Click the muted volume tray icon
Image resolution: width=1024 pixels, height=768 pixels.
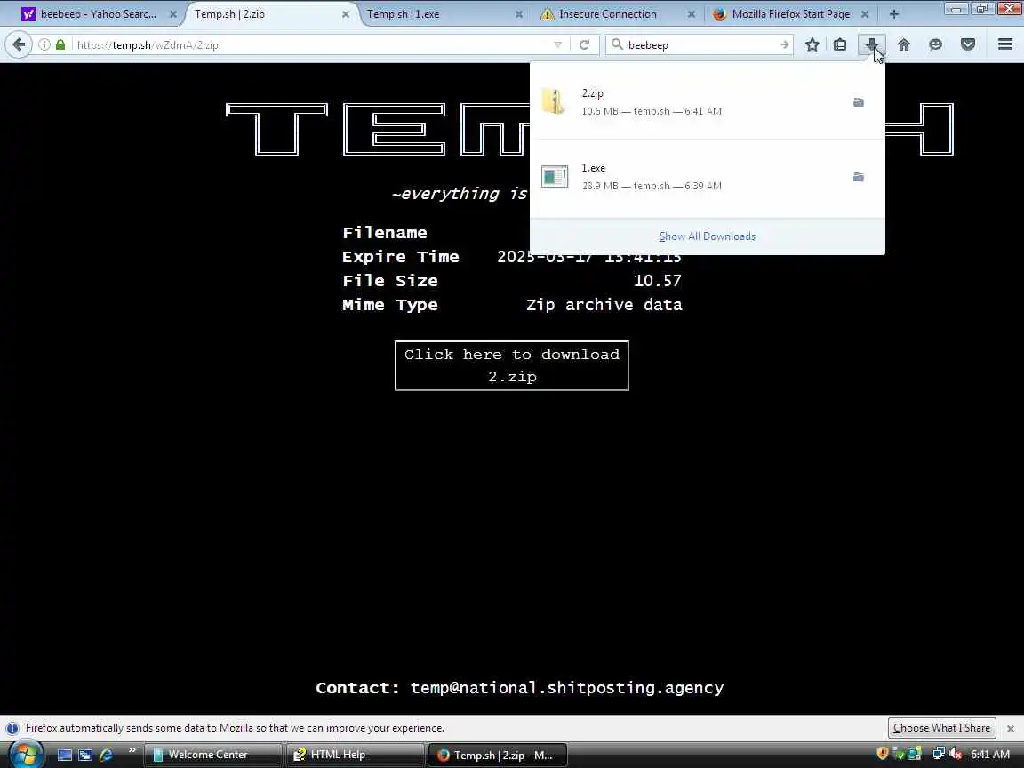tap(955, 754)
